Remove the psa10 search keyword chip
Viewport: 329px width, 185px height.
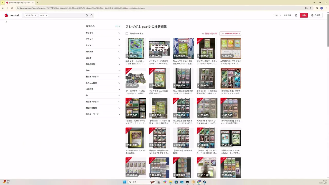[x=46, y=15]
